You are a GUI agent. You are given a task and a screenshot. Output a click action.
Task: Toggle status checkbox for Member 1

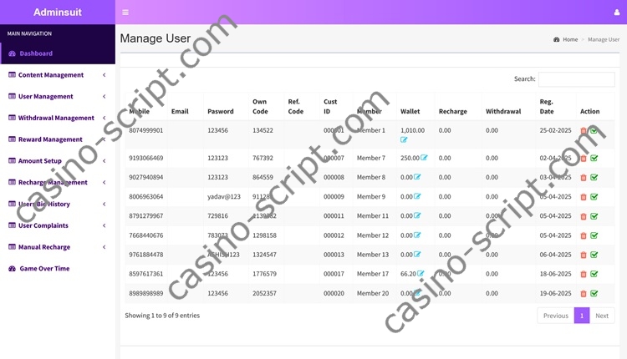pos(594,131)
